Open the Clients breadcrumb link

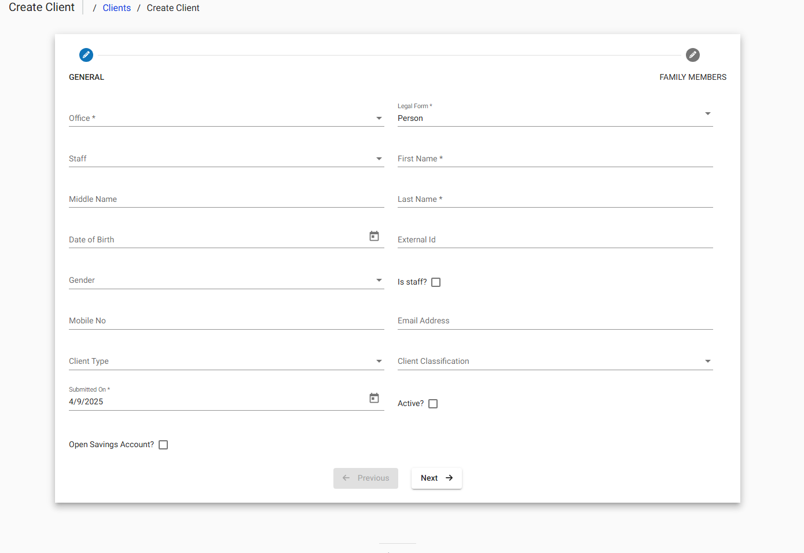coord(116,8)
